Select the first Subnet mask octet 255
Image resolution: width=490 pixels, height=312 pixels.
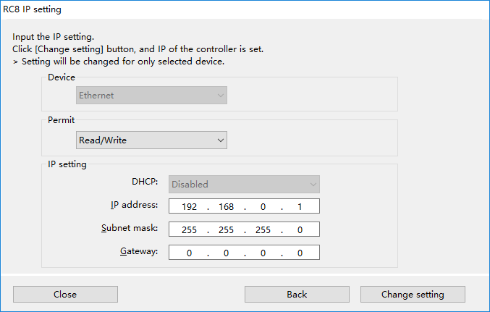coord(189,229)
